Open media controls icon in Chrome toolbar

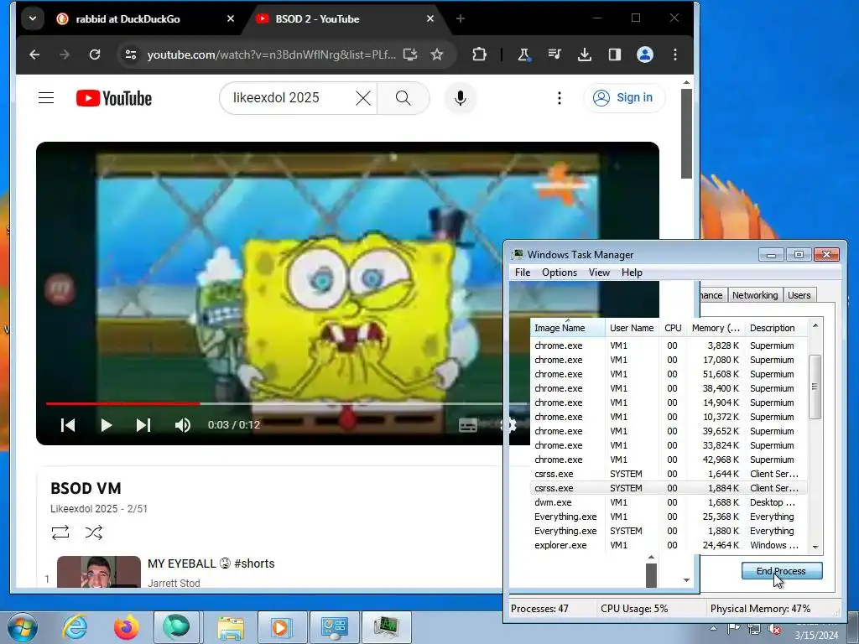554,55
